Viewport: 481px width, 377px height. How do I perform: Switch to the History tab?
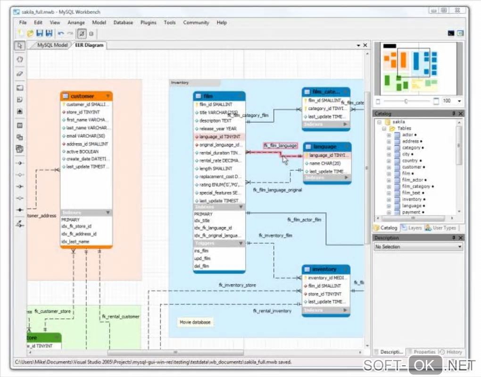pyautogui.click(x=451, y=352)
